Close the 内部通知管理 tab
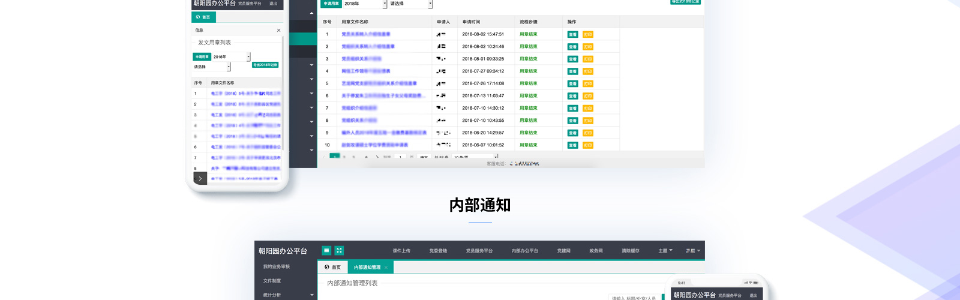This screenshot has width=960, height=300. [386, 268]
